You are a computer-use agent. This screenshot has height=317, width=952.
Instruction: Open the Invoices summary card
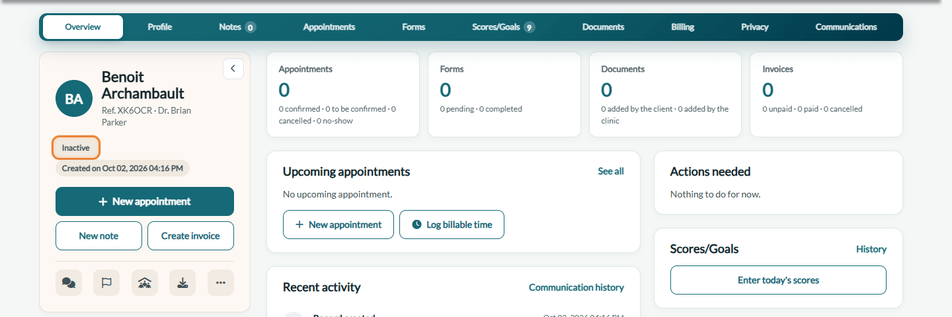pyautogui.click(x=826, y=94)
